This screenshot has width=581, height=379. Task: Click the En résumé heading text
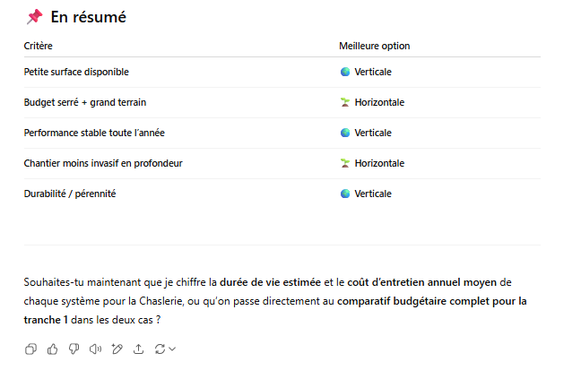tap(88, 17)
